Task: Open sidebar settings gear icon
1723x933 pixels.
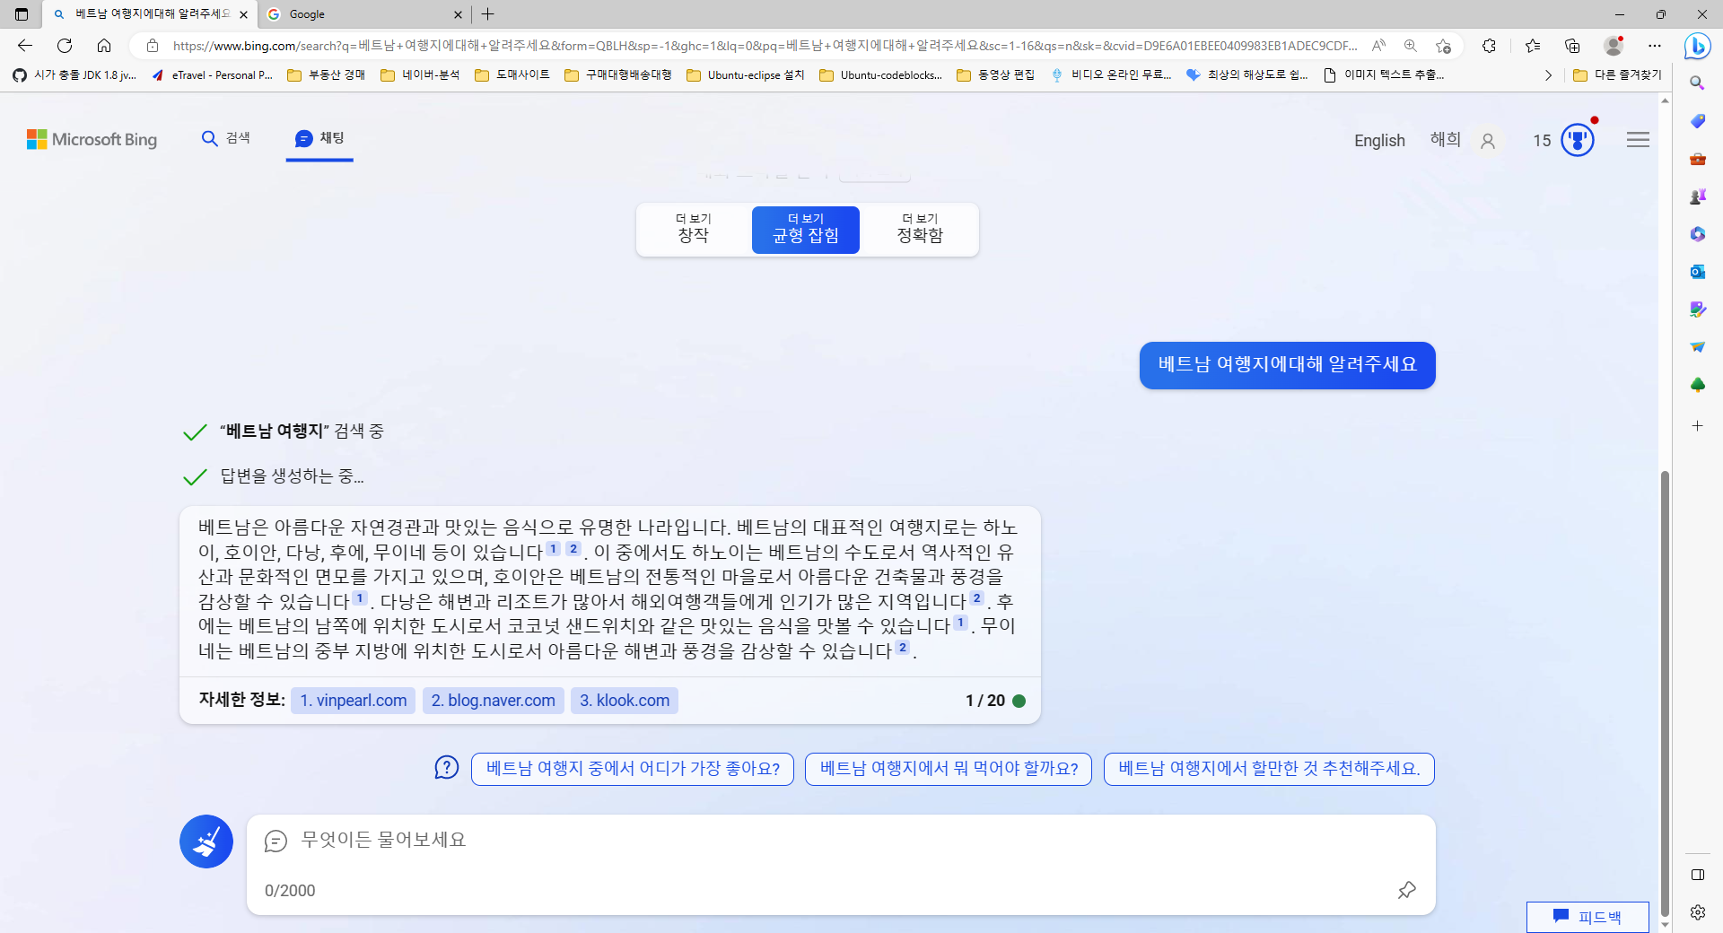Action: point(1697,912)
